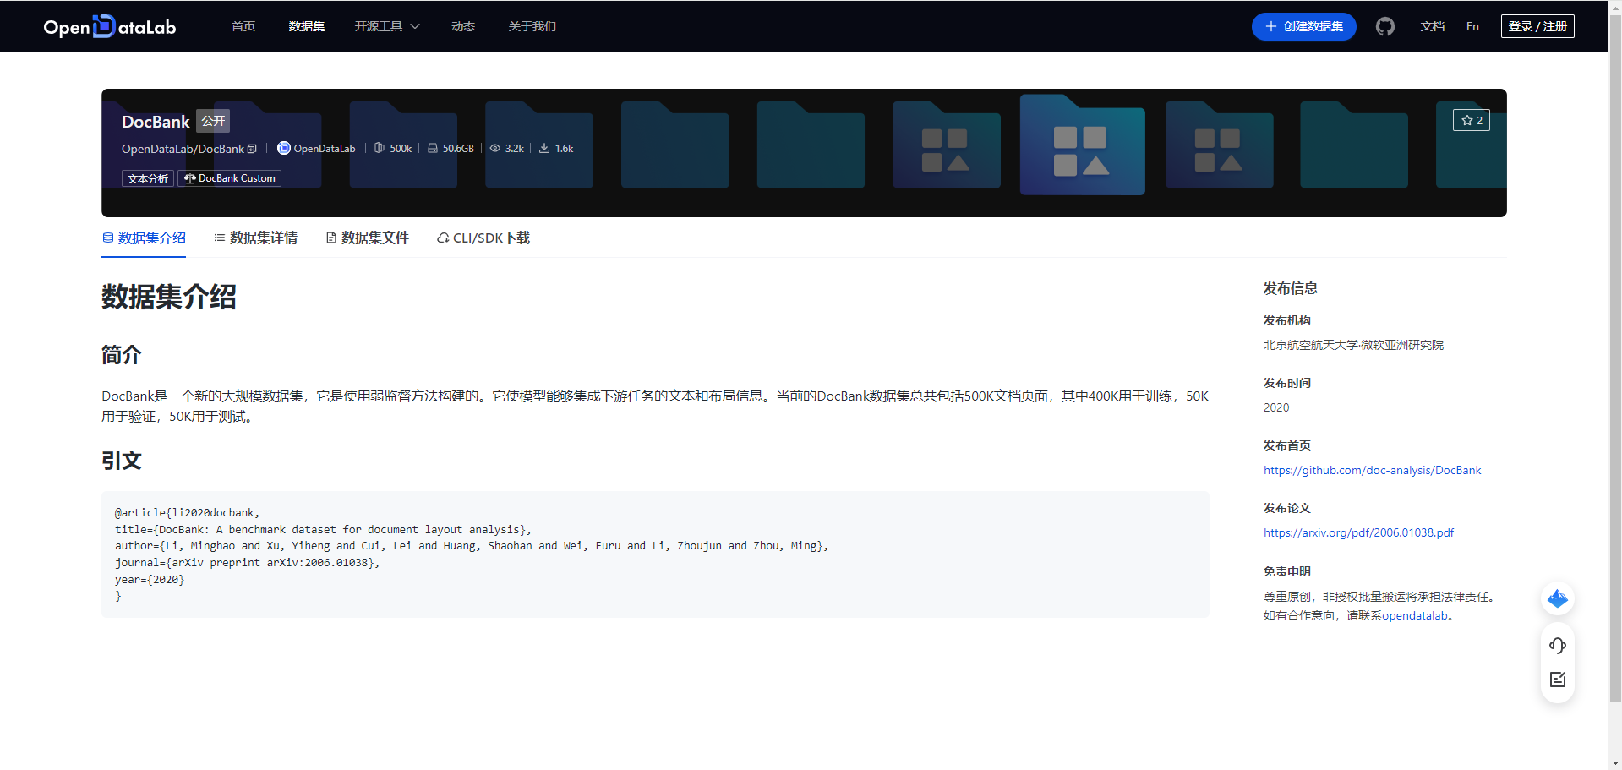The height and width of the screenshot is (770, 1622).
Task: Click the DocBank Custom license badge
Action: pos(229,178)
